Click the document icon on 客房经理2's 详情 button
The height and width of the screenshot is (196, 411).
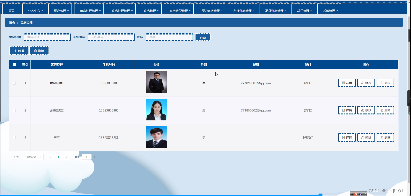pos(343,110)
